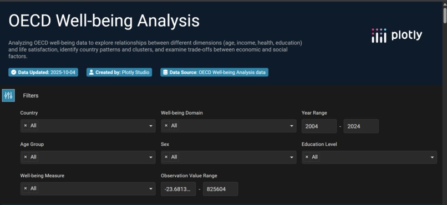Click the Data Source database icon
This screenshot has width=447, height=205.
(x=165, y=73)
